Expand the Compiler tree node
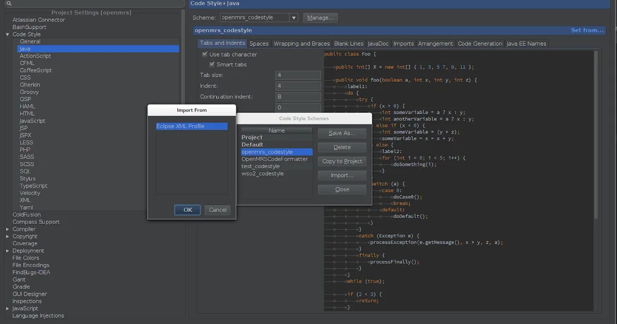Image resolution: width=617 pixels, height=324 pixels. pos(8,229)
